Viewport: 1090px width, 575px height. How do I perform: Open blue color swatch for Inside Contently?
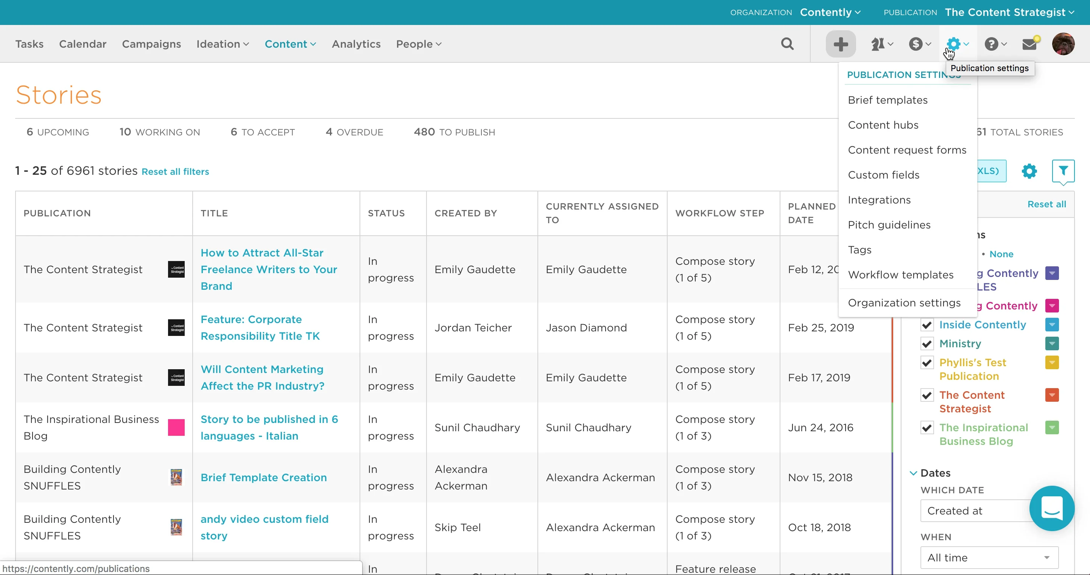pos(1052,325)
